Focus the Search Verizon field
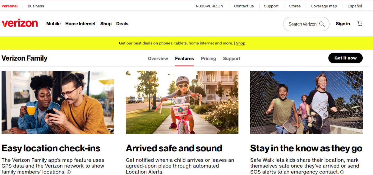The height and width of the screenshot is (175, 373). pyautogui.click(x=302, y=24)
